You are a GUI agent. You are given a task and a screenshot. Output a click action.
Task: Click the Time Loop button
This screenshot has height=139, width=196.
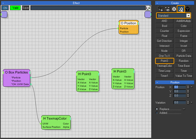point(164,71)
